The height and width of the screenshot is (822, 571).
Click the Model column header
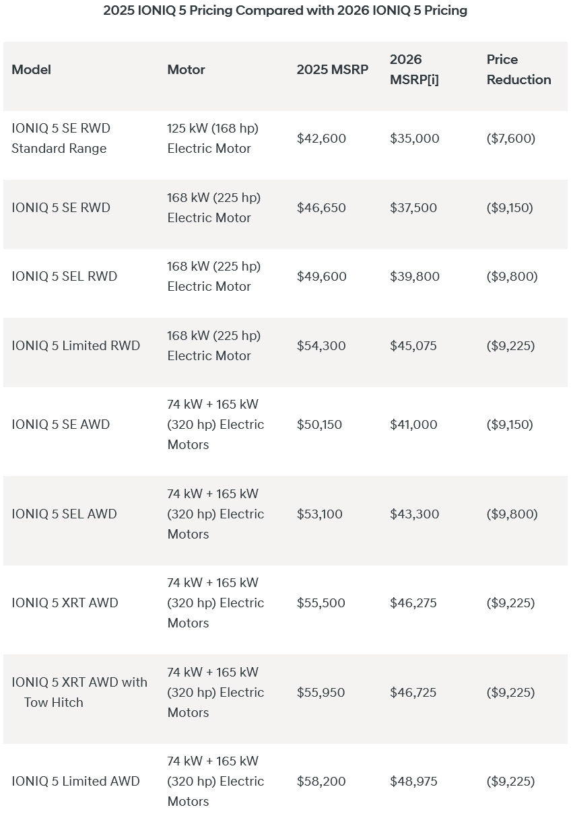[31, 69]
